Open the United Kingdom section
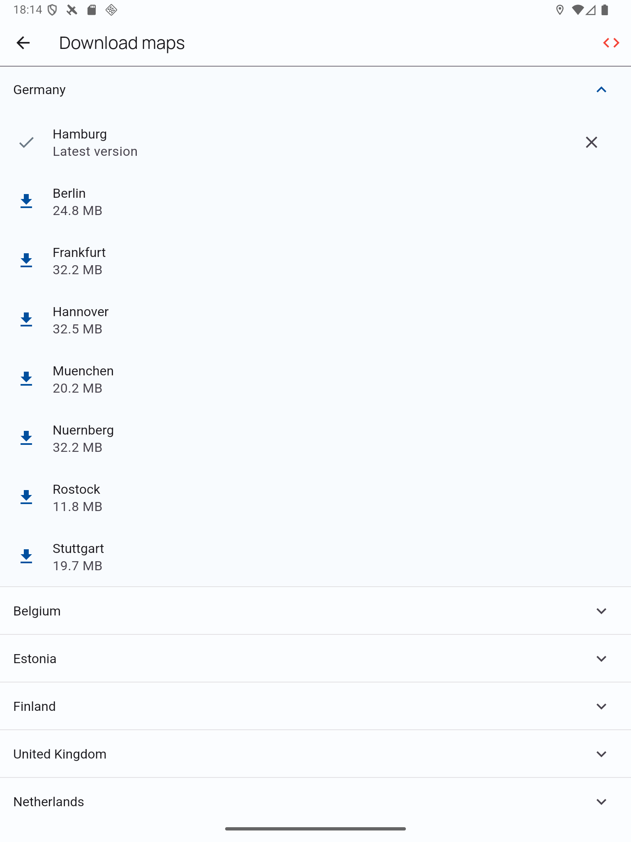 tap(601, 754)
